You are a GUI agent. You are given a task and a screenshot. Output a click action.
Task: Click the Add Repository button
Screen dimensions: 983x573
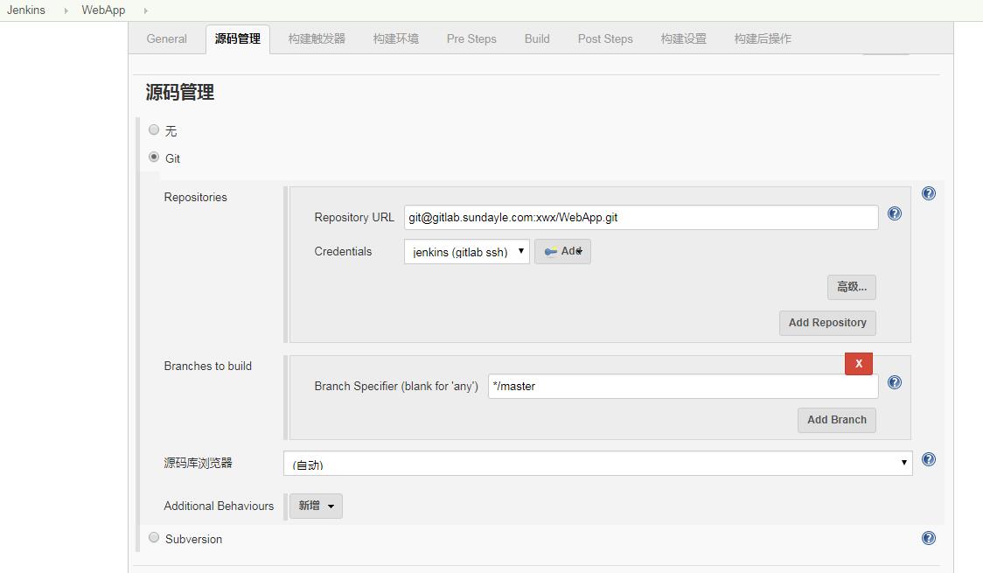coord(826,323)
